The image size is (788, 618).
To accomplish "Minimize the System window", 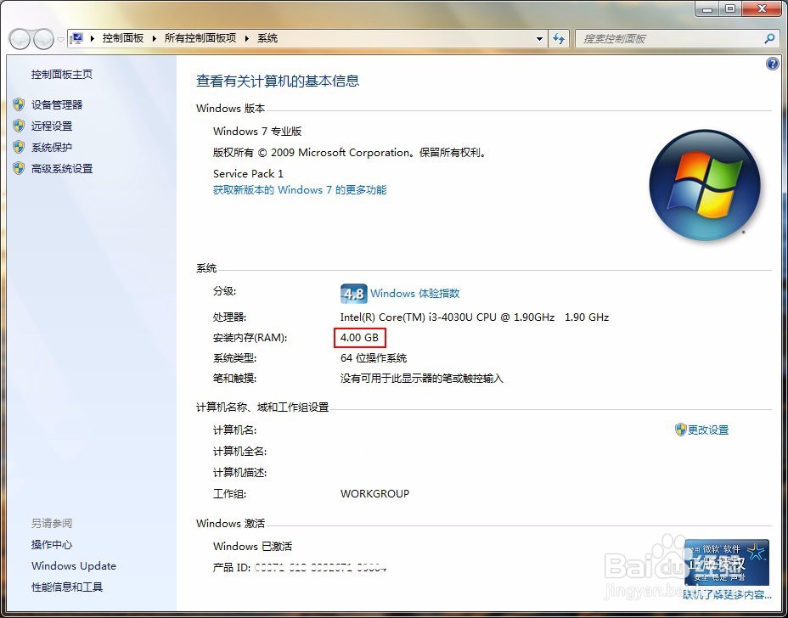I will (x=707, y=8).
